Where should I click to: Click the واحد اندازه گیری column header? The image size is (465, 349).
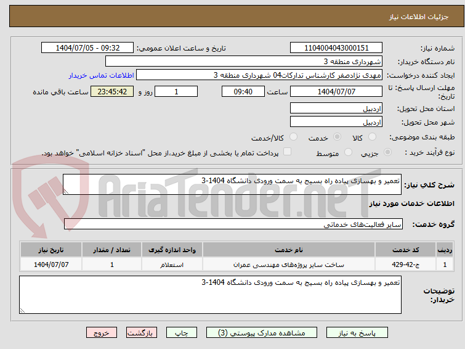coord(172,250)
